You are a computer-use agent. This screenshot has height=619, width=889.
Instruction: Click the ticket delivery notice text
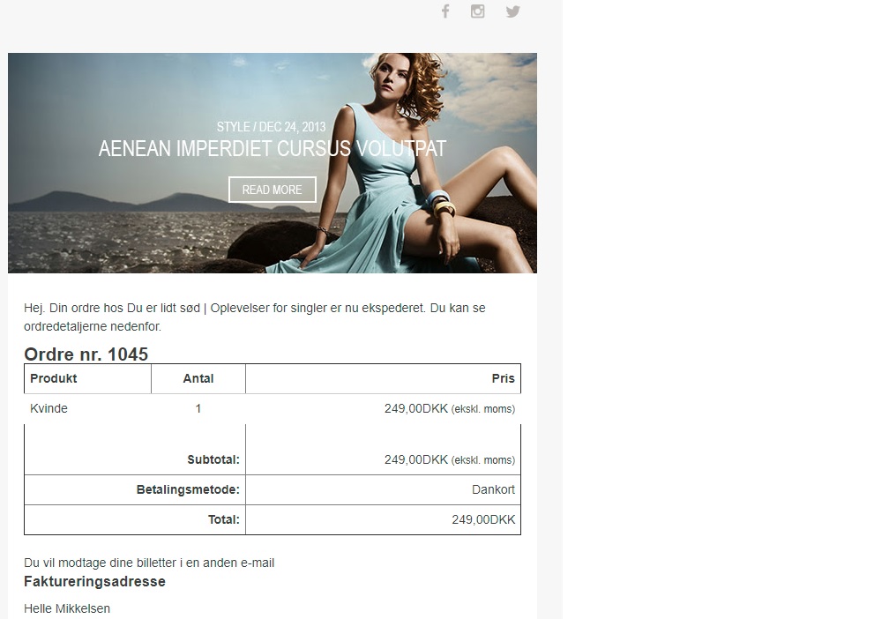[x=149, y=563]
